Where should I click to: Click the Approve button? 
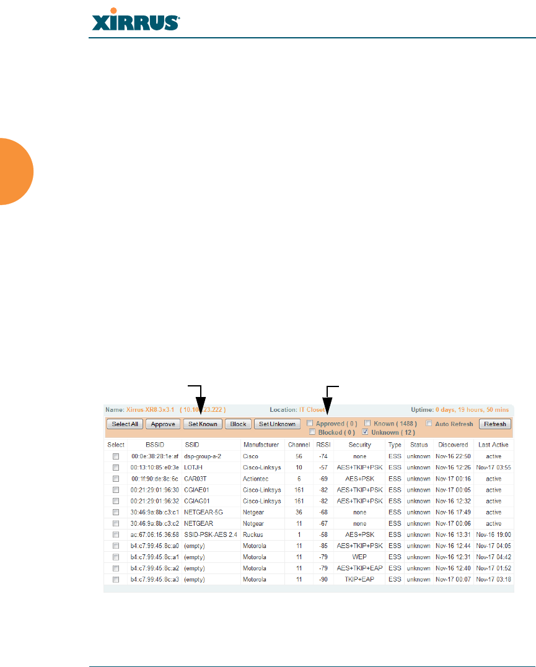pos(162,424)
